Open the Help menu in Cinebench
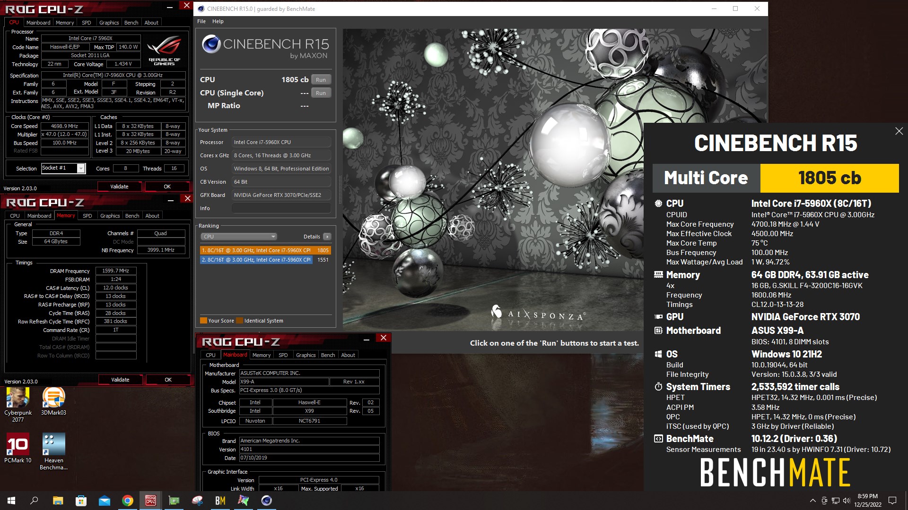 [218, 21]
